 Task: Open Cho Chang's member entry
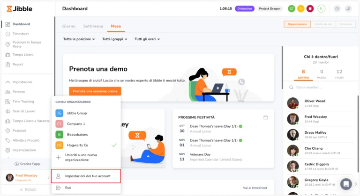click(321, 151)
